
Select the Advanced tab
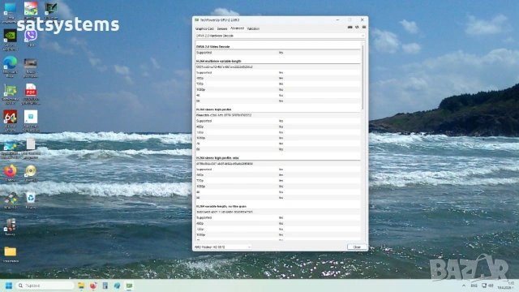point(237,28)
